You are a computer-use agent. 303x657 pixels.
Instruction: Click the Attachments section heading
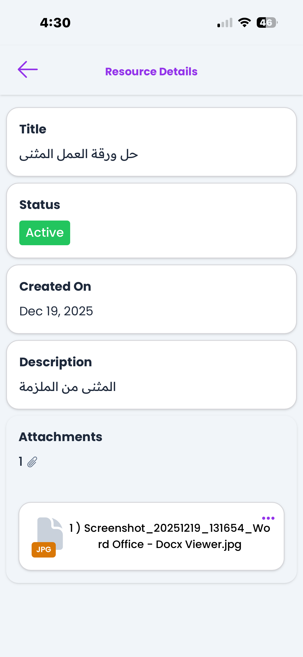(61, 437)
